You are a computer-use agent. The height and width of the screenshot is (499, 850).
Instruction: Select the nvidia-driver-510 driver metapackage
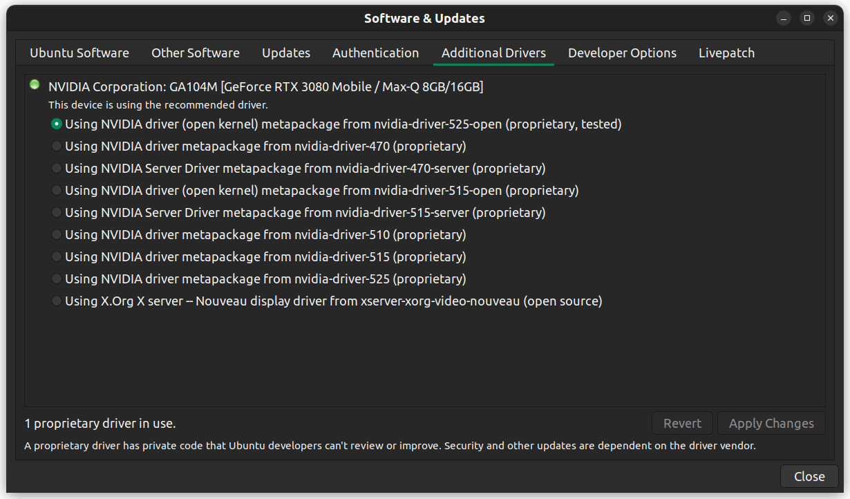(56, 234)
